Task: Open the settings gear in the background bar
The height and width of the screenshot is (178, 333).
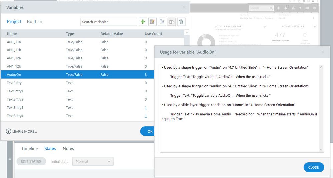Action: click(314, 8)
